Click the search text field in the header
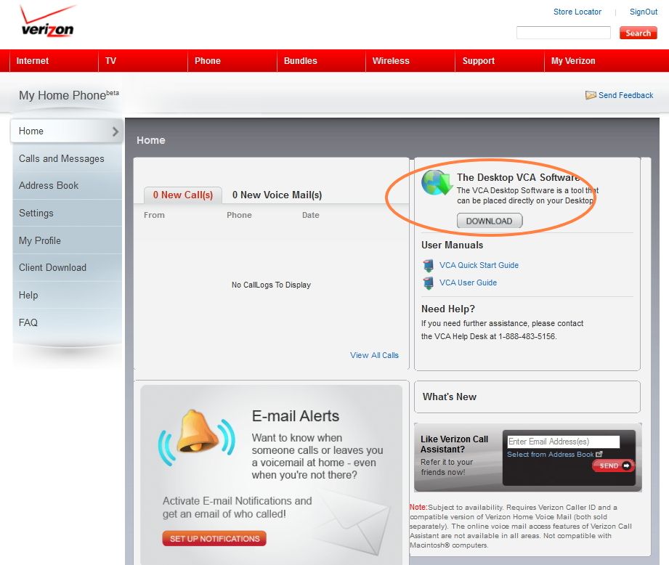Viewport: 669px width, 565px height. [563, 33]
